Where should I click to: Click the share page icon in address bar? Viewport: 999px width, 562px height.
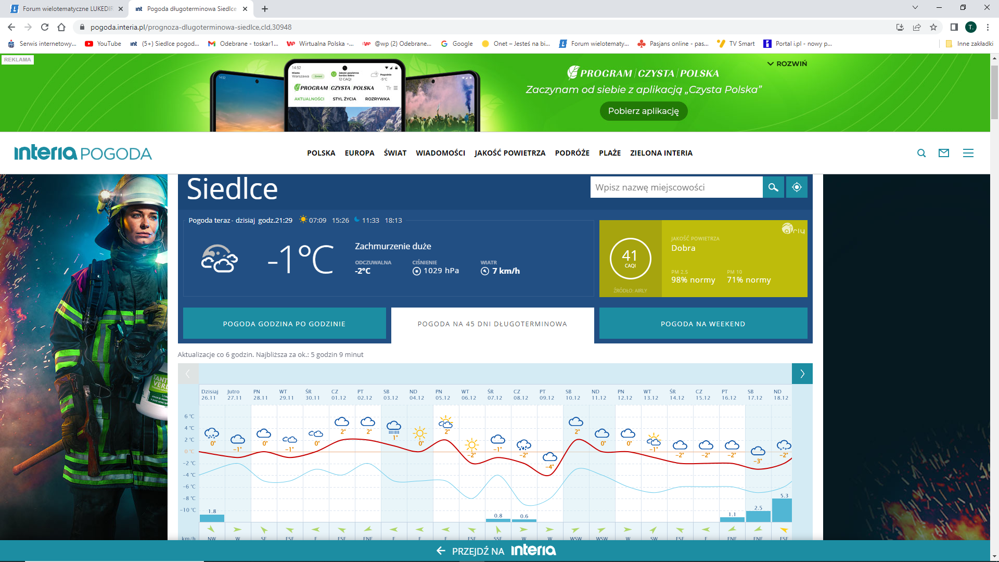point(917,27)
